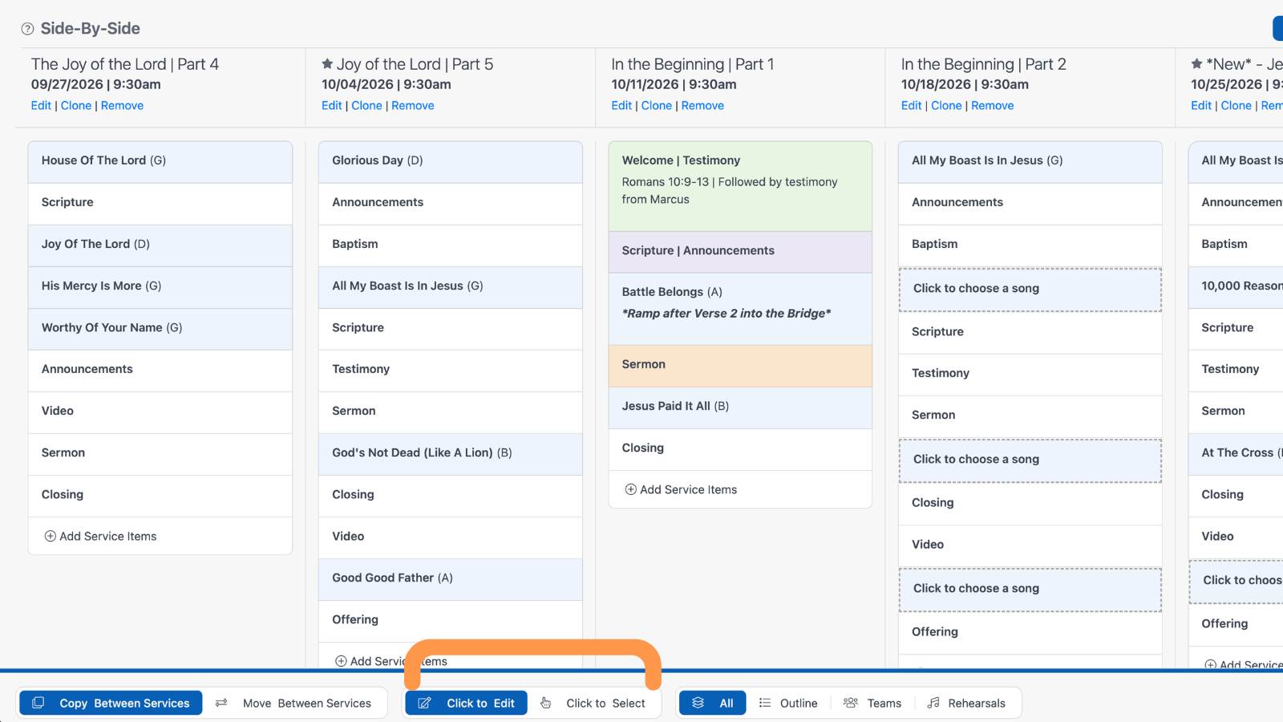Viewport: 1283px width, 722px height.
Task: Switch to Move Between Services mode
Action: 294,703
